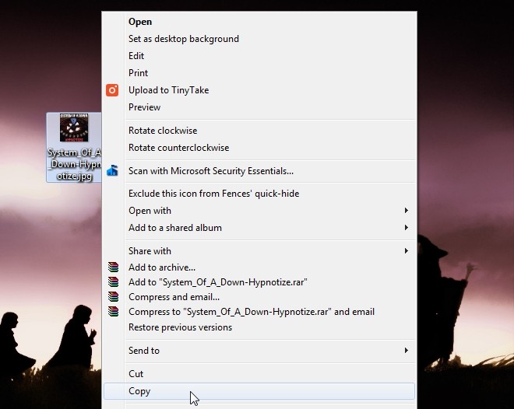The width and height of the screenshot is (514, 409).
Task: Expand the Share with submenu arrow
Action: point(407,250)
